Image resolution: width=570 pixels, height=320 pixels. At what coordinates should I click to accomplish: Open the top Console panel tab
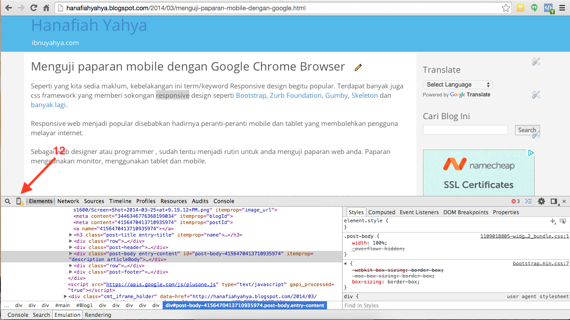pos(224,201)
